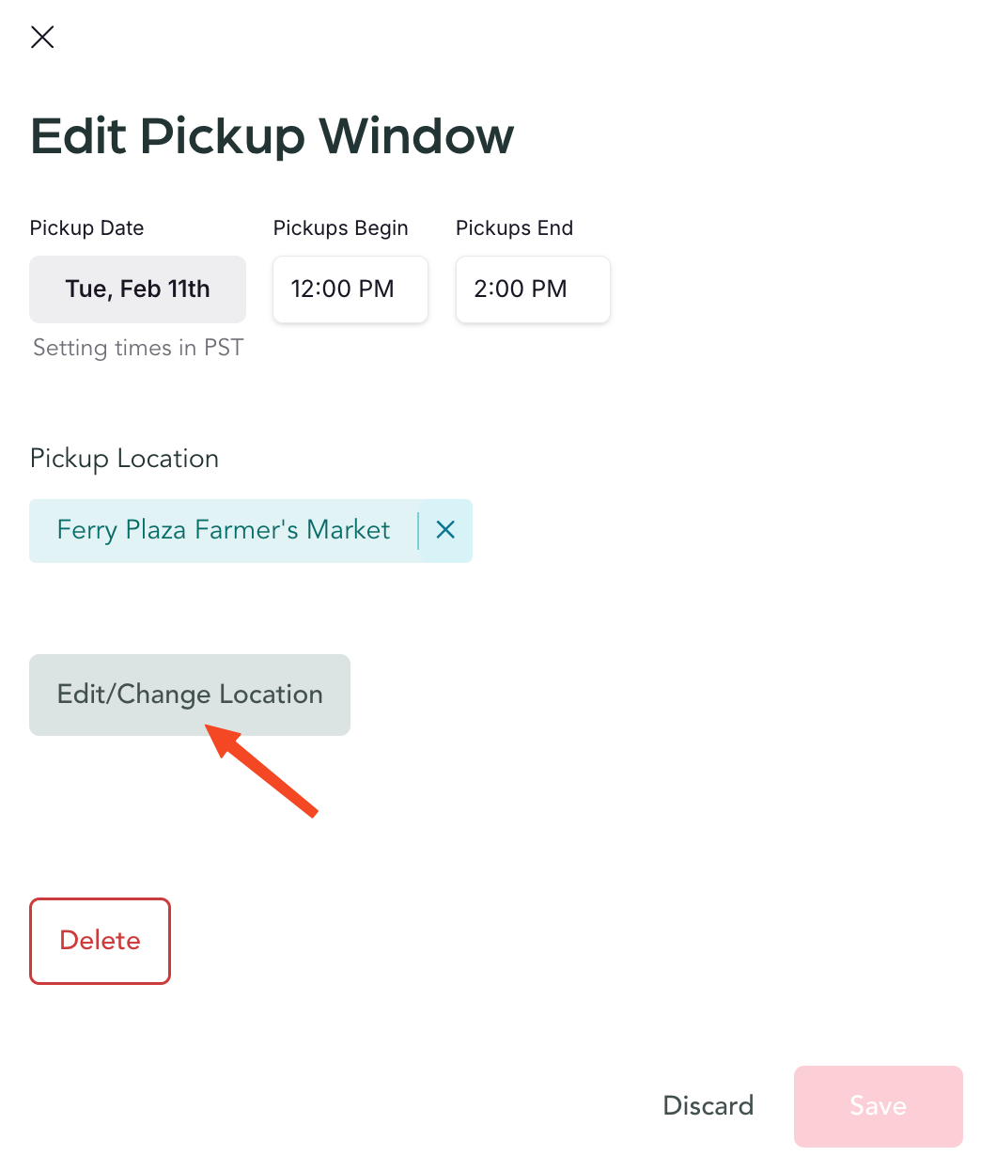Click the word "Window" in the heading

(x=416, y=136)
